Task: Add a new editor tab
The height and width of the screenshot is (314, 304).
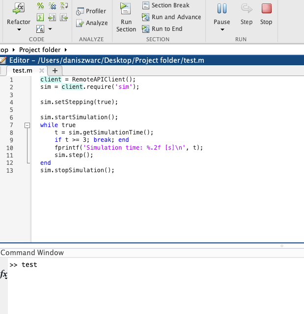Action: click(55, 71)
